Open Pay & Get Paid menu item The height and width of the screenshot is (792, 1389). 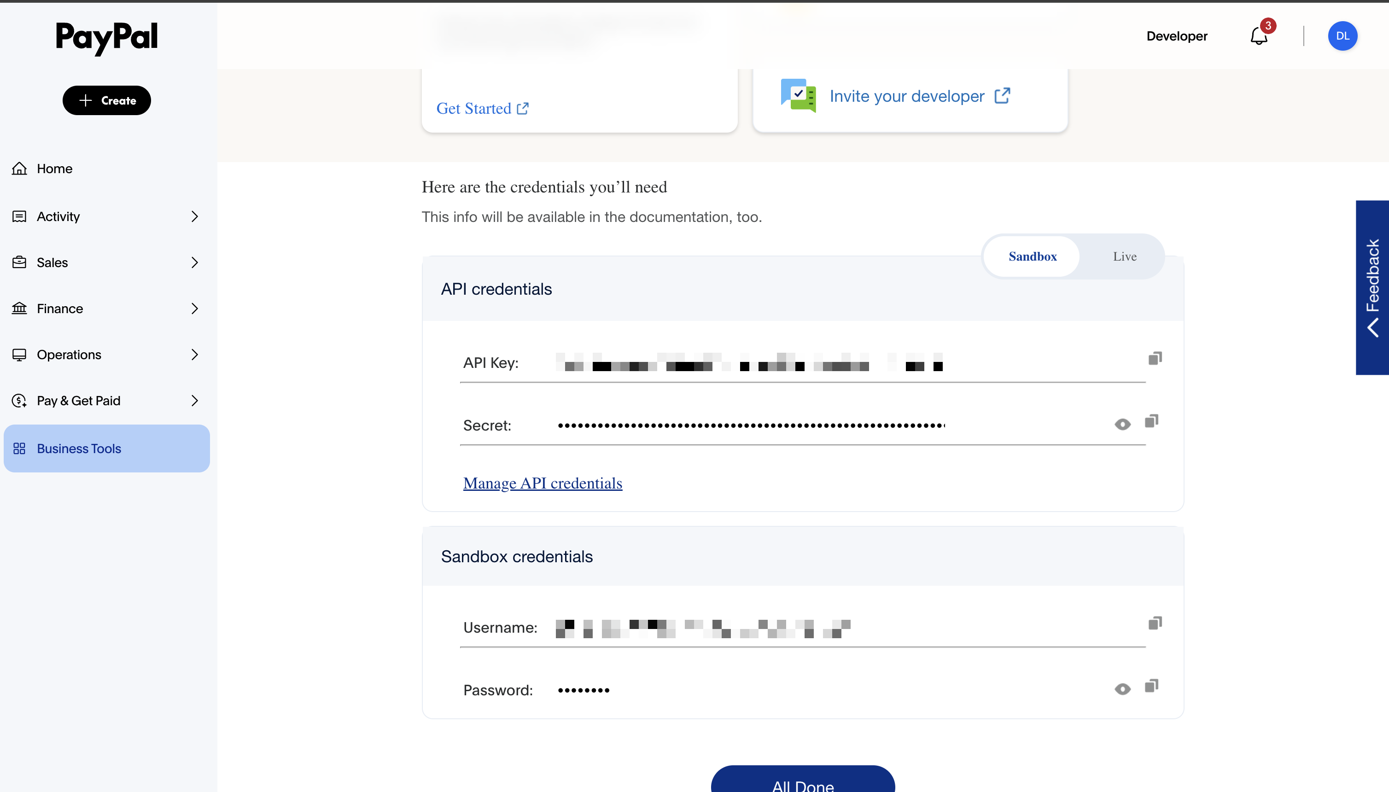(107, 401)
